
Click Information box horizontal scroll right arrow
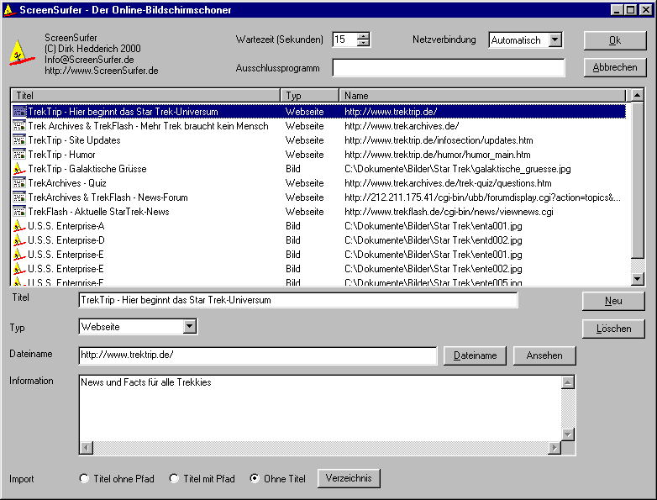[555, 448]
